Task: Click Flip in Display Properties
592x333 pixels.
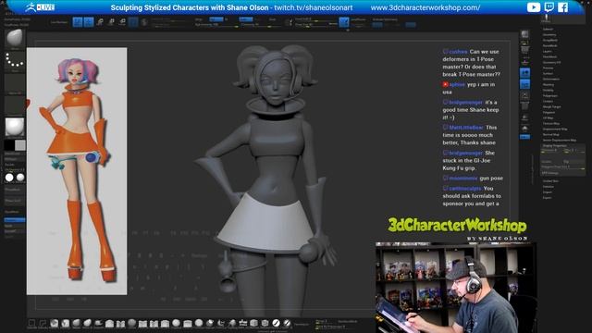Action: click(x=574, y=162)
